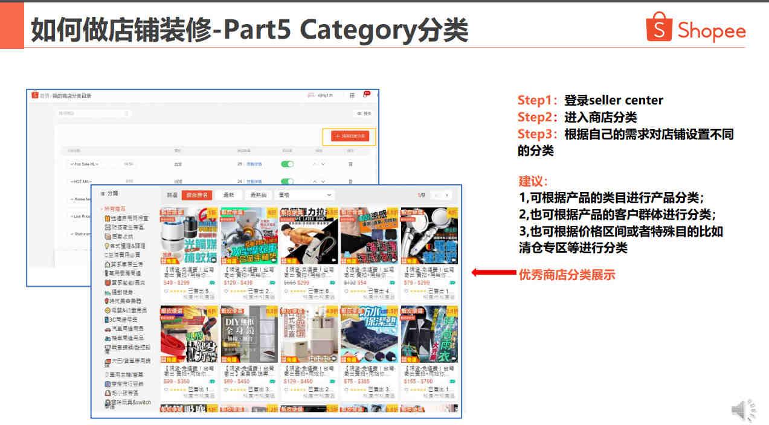The width and height of the screenshot is (769, 425).
Task: Select the second sort tab after the orange one
Action: 258,195
